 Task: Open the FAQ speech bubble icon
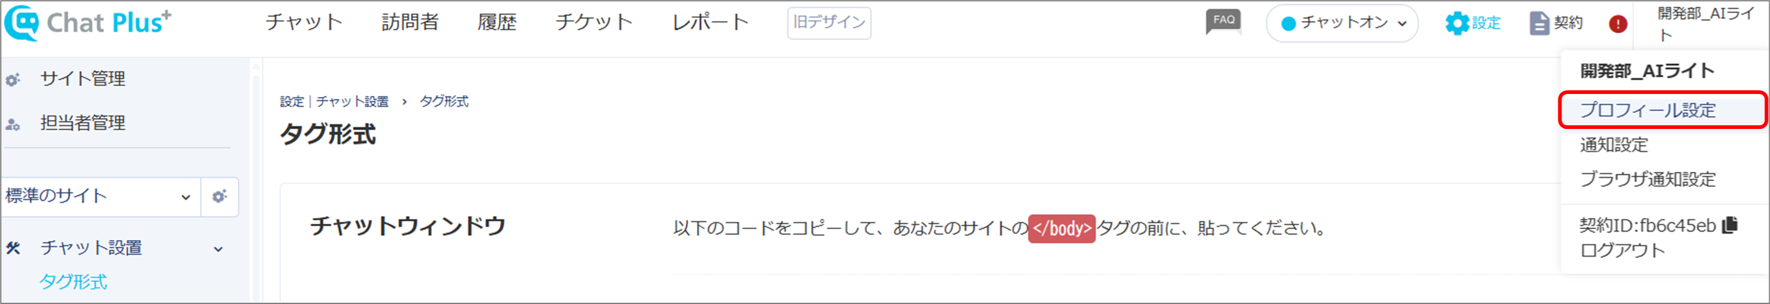[1223, 21]
